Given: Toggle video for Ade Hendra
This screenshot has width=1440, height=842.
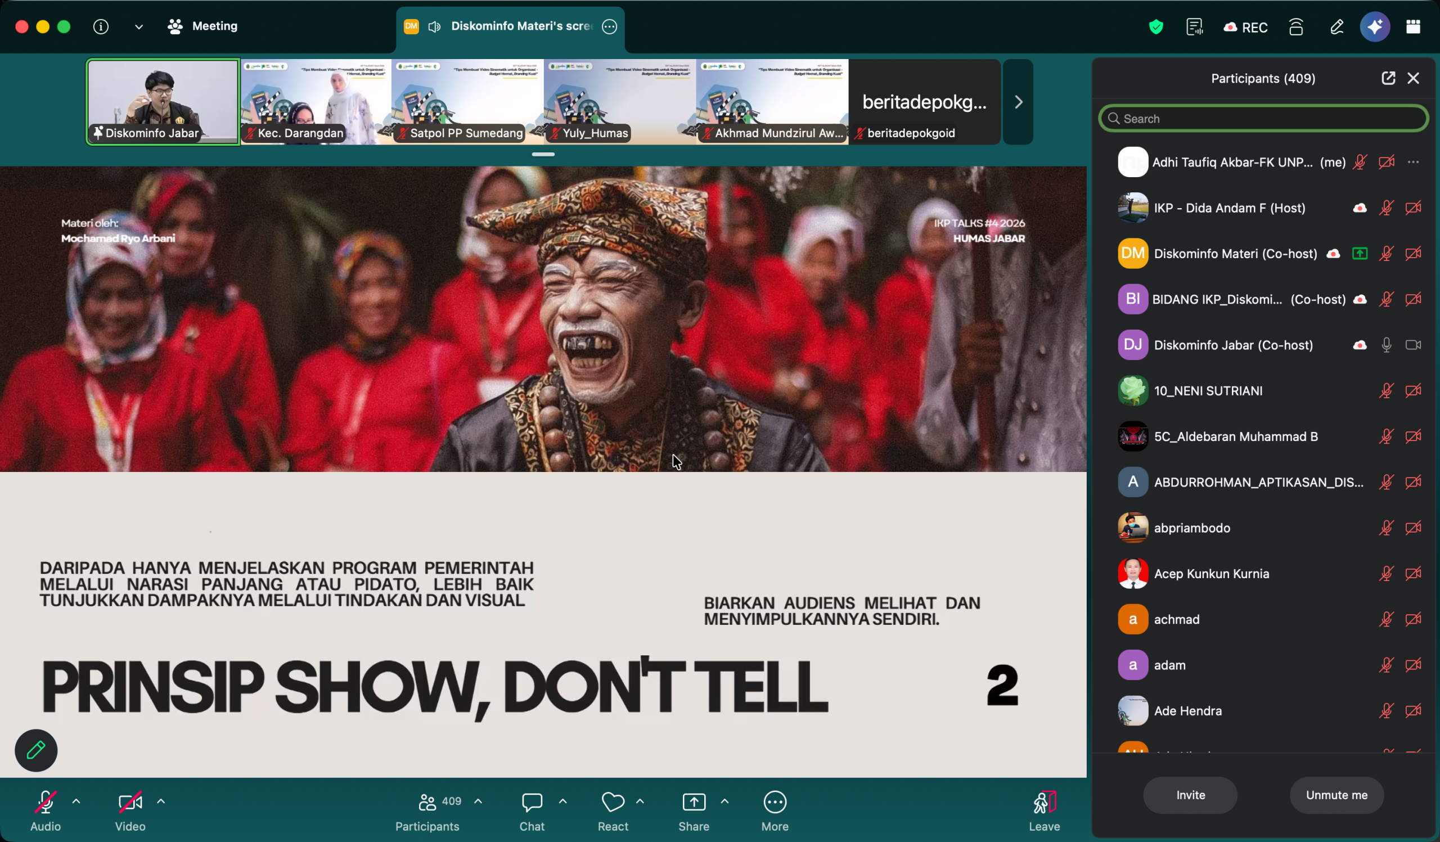Looking at the screenshot, I should tap(1414, 710).
